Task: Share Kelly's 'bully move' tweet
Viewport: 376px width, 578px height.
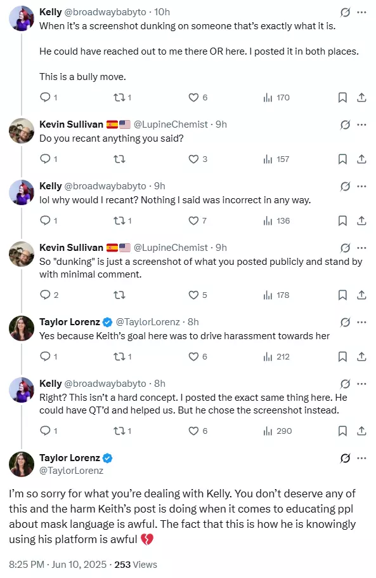Action: (361, 97)
